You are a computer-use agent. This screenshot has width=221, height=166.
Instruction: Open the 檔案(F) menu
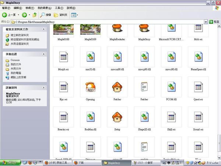[x=7, y=8]
